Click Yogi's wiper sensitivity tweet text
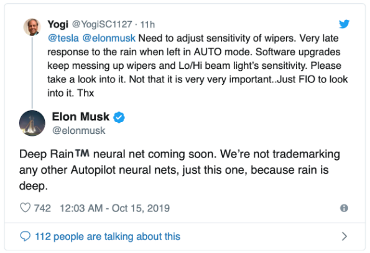This screenshot has height=253, width=370. tap(198, 66)
